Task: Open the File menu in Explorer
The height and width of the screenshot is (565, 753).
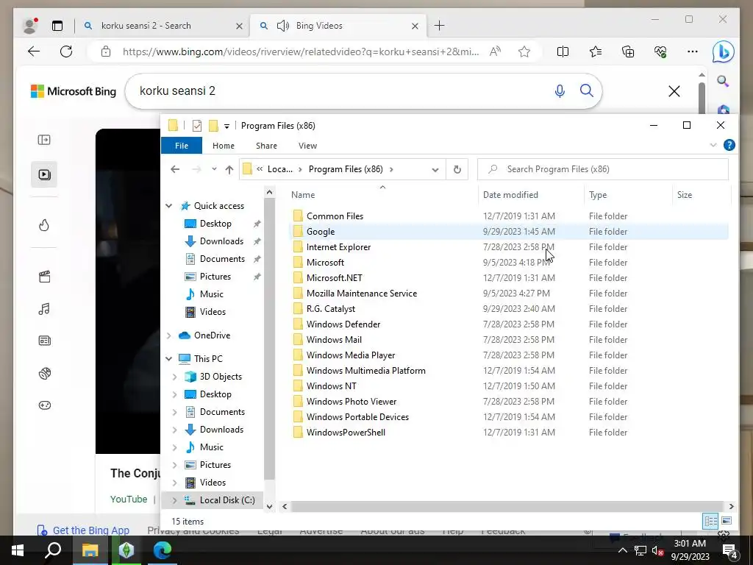Action: 182,146
